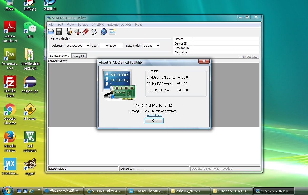Connect to target with plug icon
The image size is (308, 195).
pyautogui.click(x=69, y=32)
